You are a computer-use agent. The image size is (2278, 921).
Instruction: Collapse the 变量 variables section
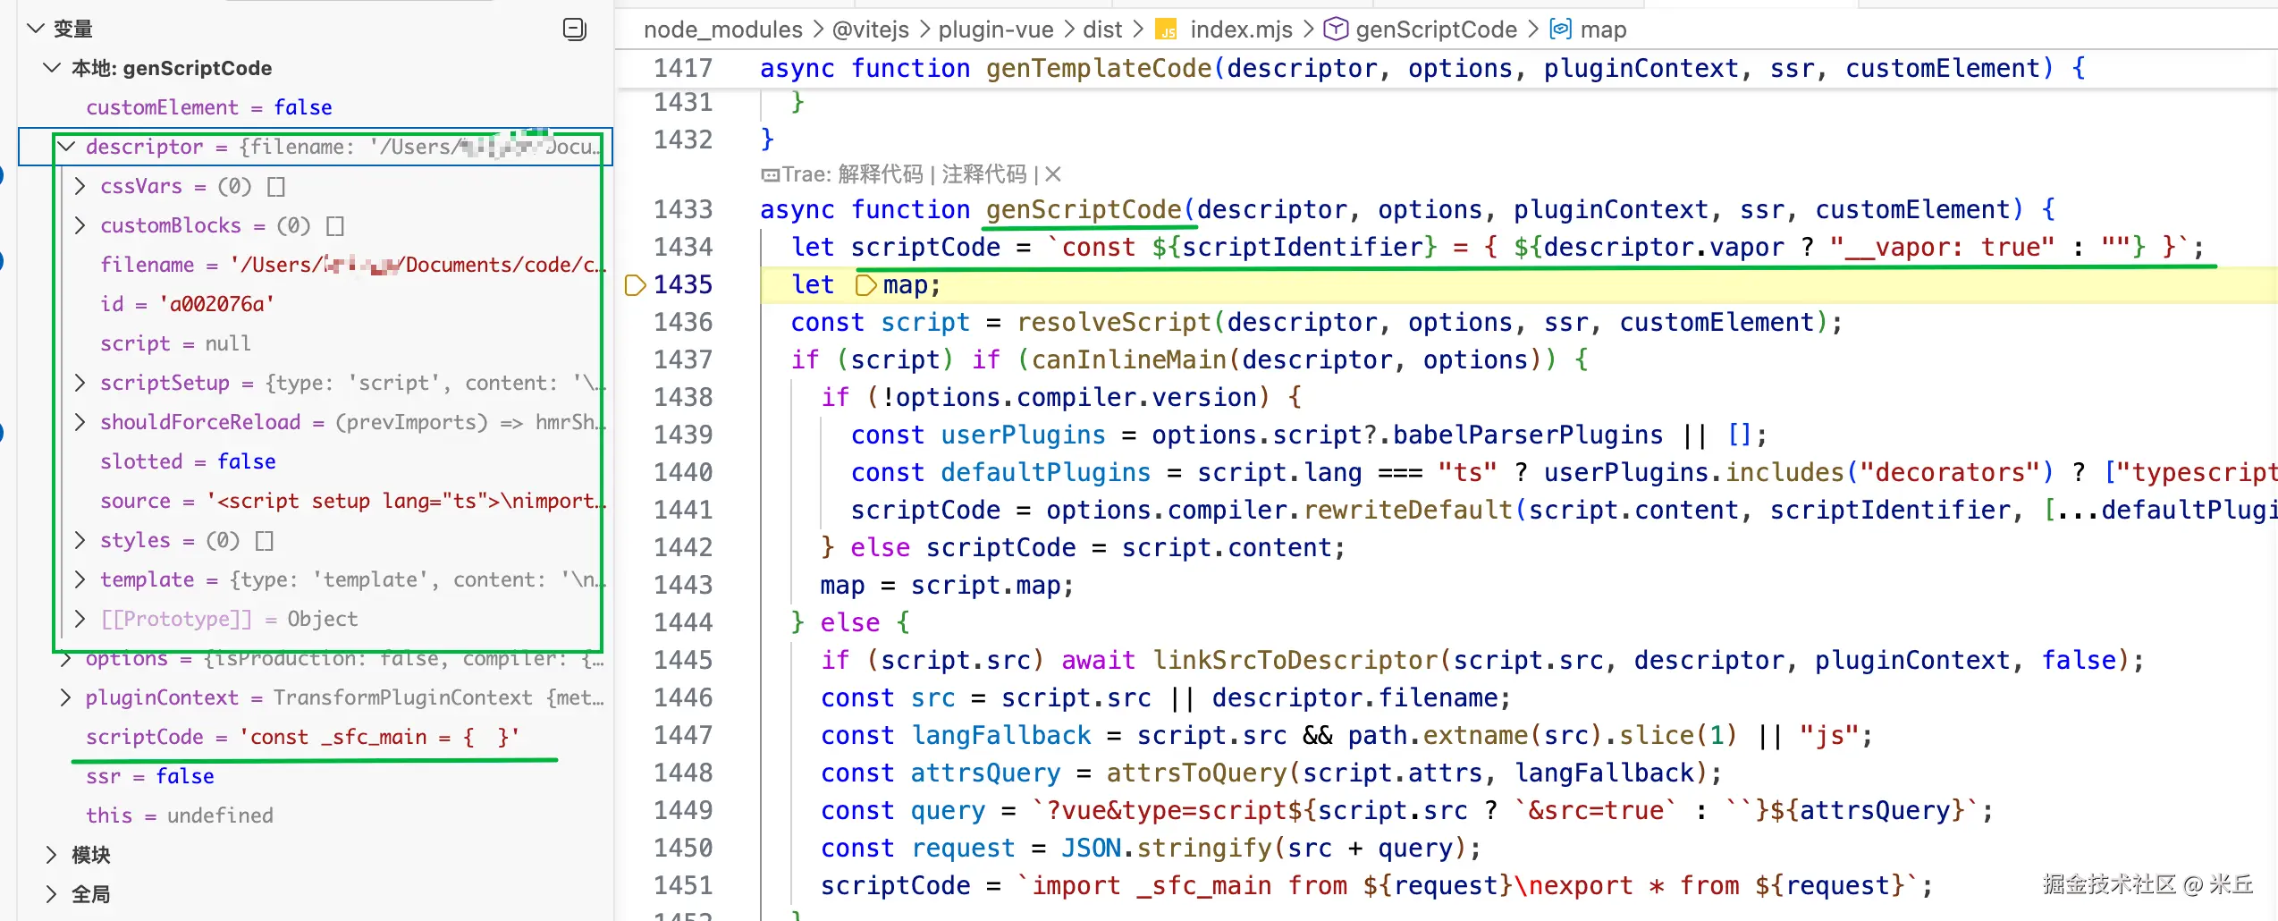(x=36, y=29)
